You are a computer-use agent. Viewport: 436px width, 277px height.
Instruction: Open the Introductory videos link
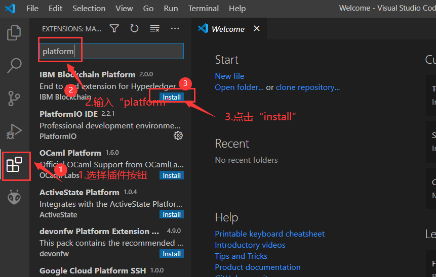[250, 245]
